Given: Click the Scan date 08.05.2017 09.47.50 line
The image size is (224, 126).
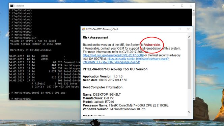Looking at the screenshot, I should click(x=105, y=80).
